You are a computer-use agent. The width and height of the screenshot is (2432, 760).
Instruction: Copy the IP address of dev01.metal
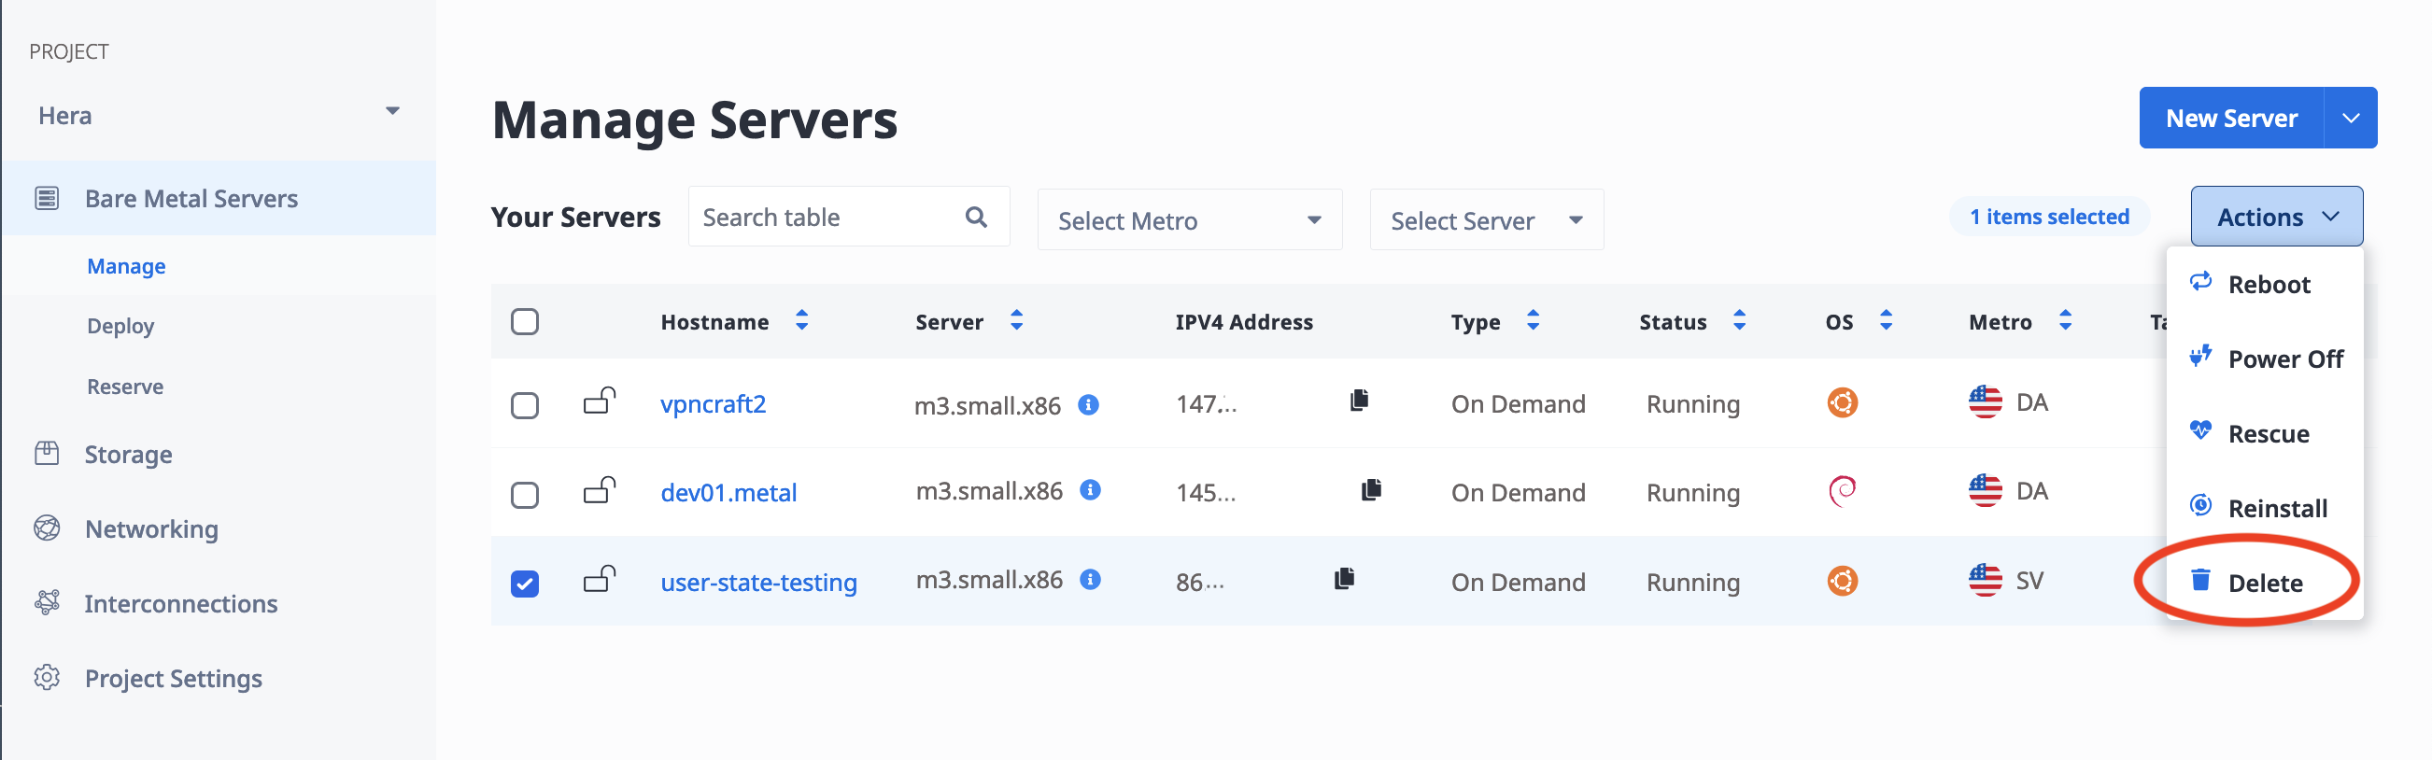pos(1371,490)
